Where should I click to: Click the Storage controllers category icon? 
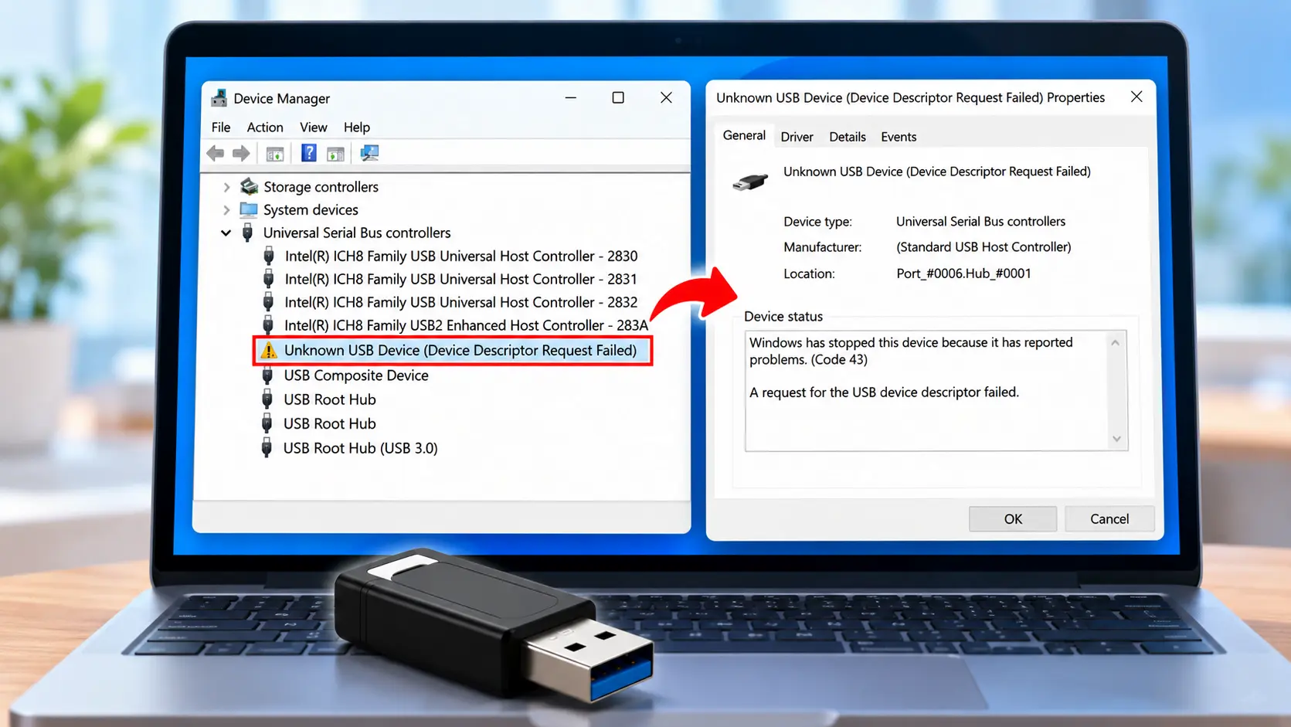[x=249, y=186]
